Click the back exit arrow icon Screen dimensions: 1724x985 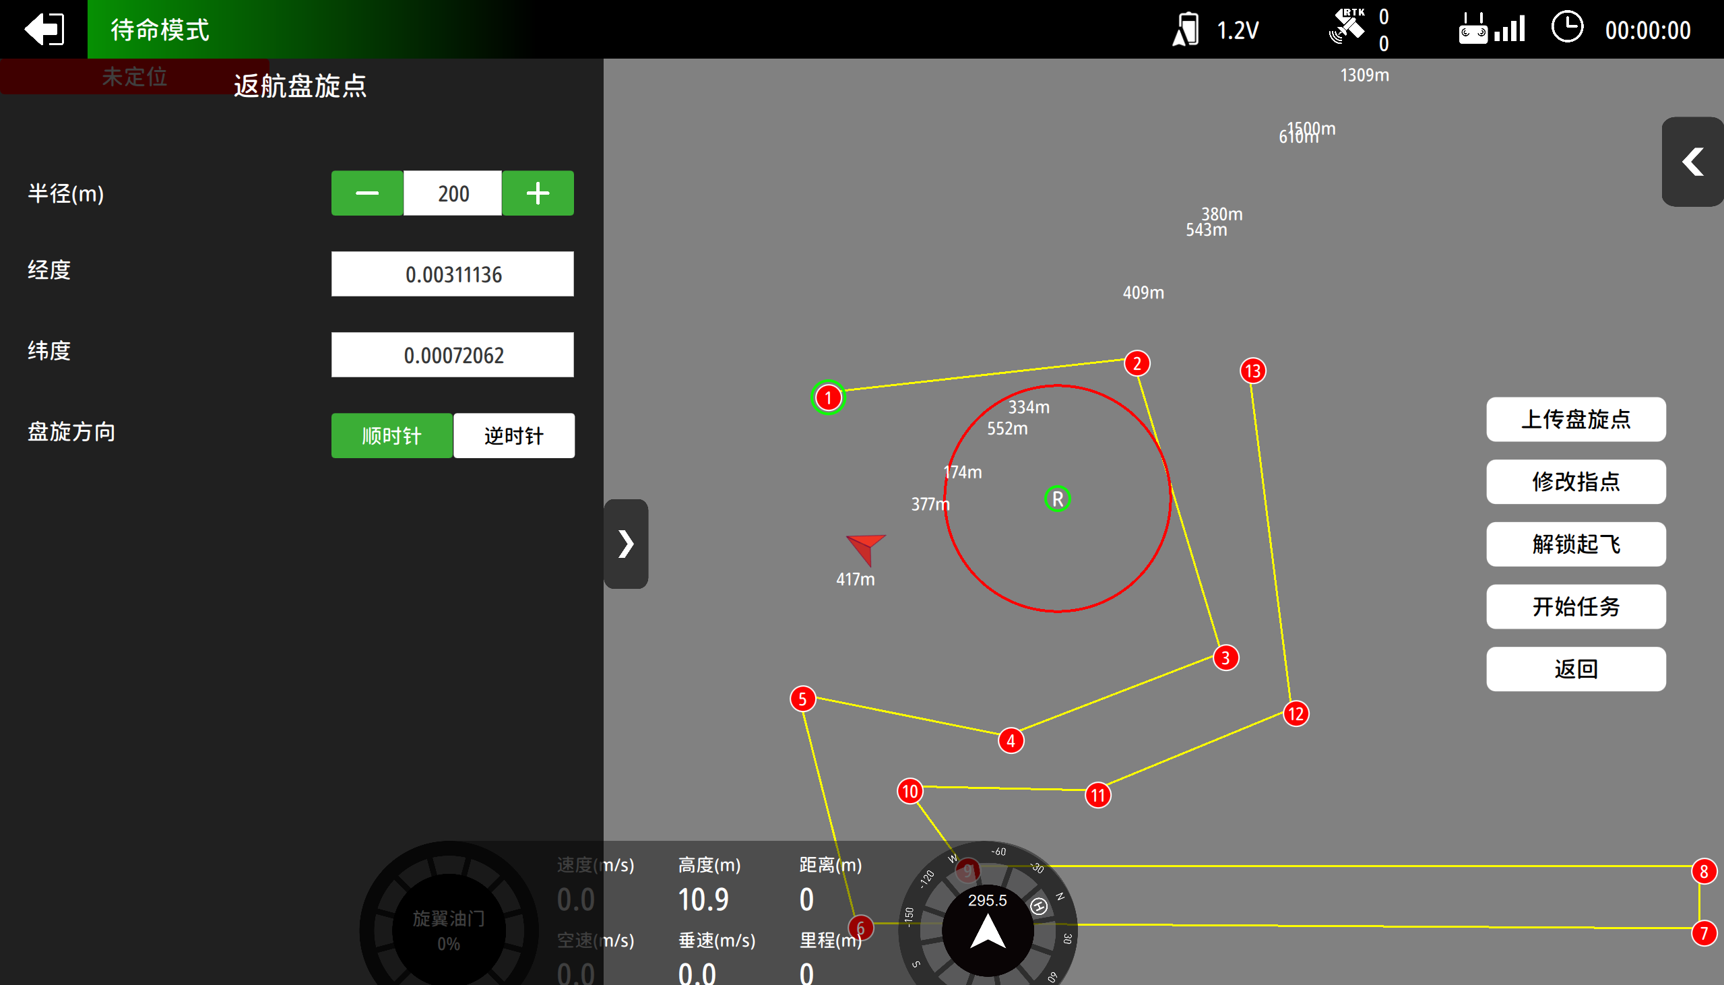coord(44,29)
